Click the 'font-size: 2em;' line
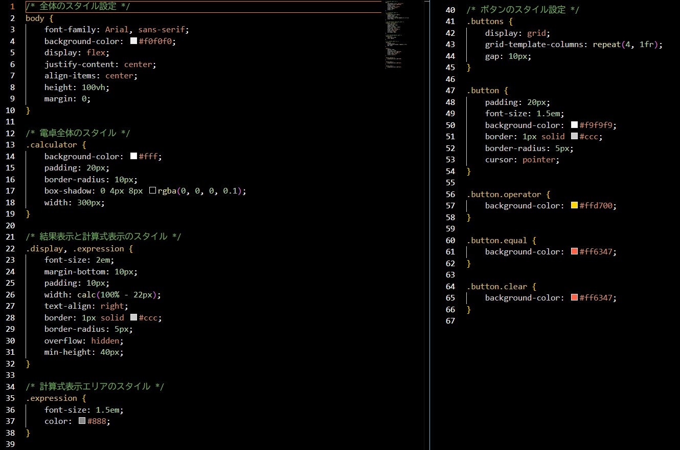The height and width of the screenshot is (450, 680). (x=79, y=260)
